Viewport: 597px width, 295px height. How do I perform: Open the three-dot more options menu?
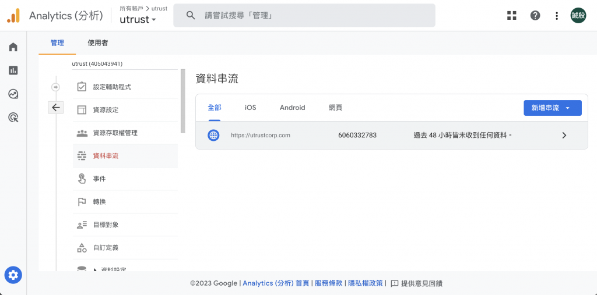(557, 16)
